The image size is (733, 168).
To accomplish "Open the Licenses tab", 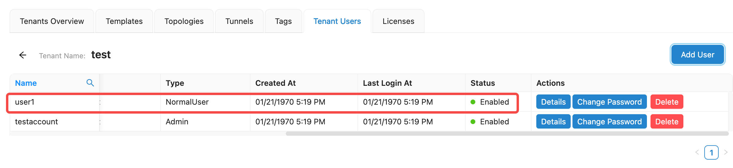I will point(398,21).
